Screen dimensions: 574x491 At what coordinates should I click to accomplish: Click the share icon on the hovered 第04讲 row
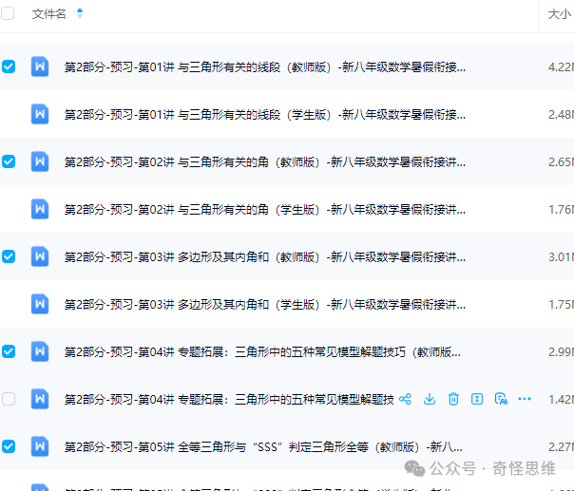click(405, 399)
